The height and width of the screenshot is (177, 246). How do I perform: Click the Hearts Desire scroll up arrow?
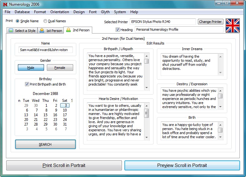pos(147,106)
